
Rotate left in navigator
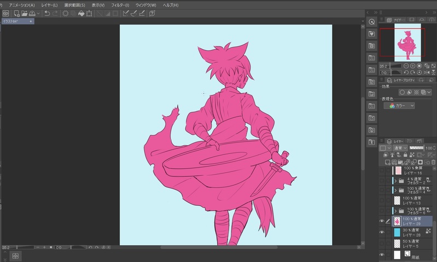406,72
